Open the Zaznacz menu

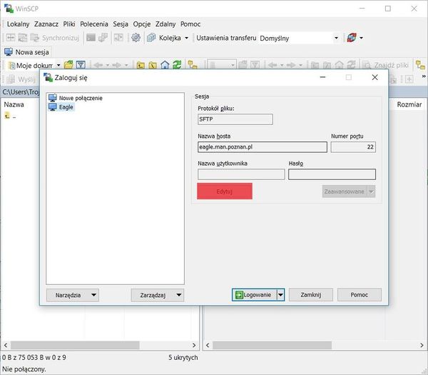(46, 24)
